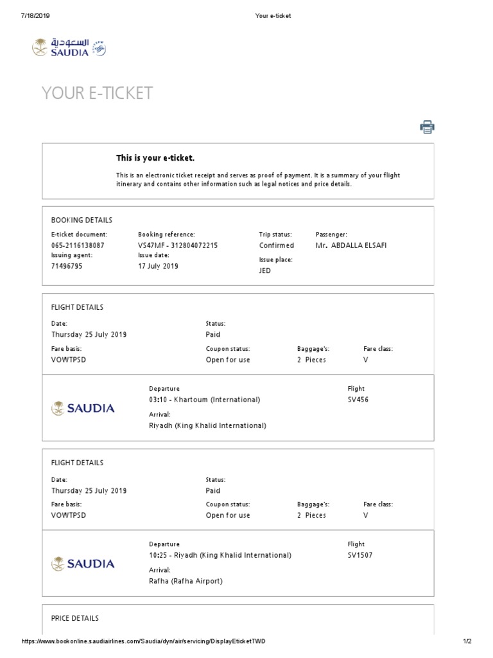Click issuing agent number 71496795
Viewport: 493px width, 658px height.
click(x=67, y=265)
